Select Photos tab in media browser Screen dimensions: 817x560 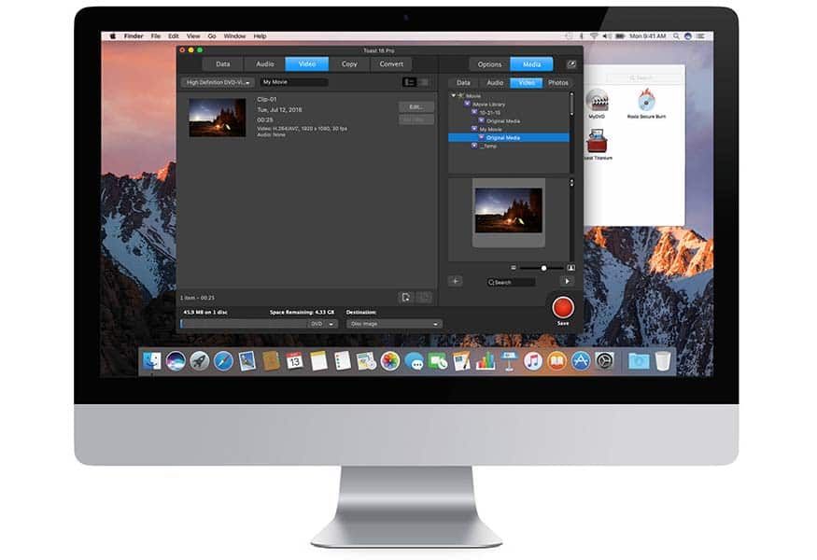(x=558, y=83)
